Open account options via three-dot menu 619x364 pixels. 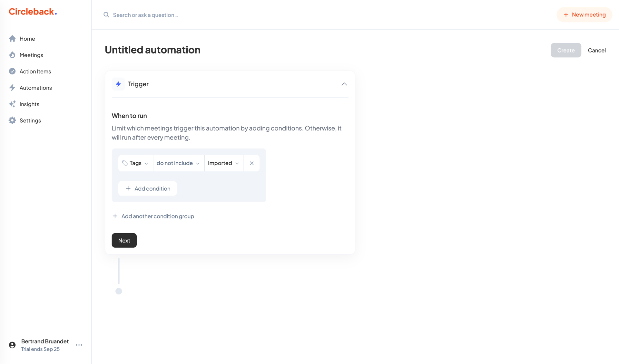coord(79,345)
